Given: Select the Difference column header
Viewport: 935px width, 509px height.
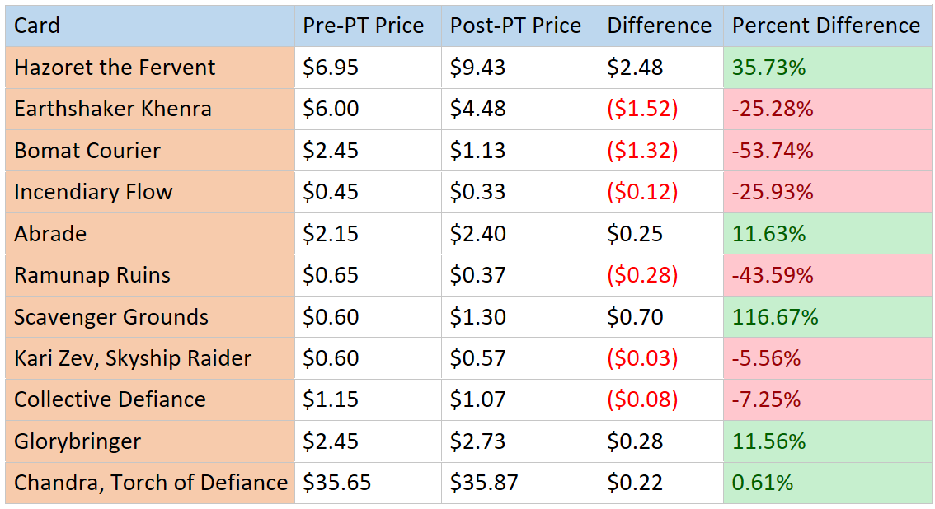Looking at the screenshot, I should tap(660, 26).
